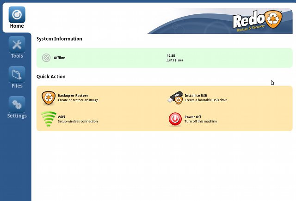The image size is (296, 201).
Task: Open Backup or Restore quick action
Action: [73, 95]
